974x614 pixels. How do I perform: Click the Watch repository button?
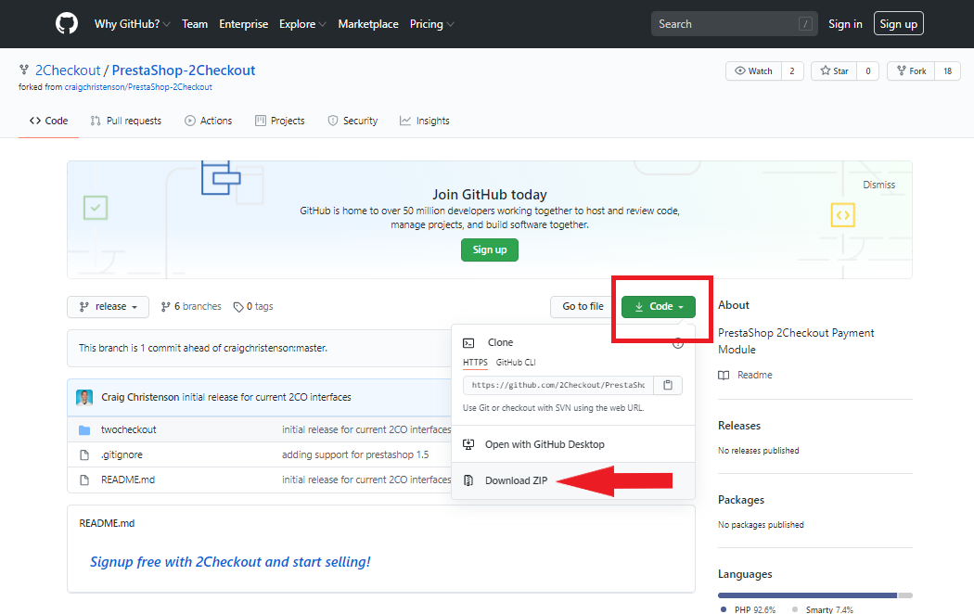coord(753,70)
